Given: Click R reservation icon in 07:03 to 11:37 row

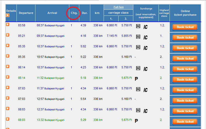Looking at the screenshot, I should tap(138, 89).
